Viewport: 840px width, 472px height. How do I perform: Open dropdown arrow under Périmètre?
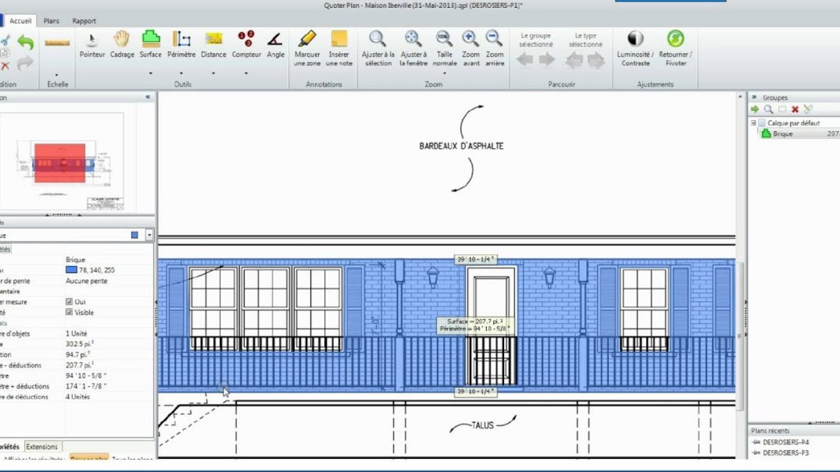tap(181, 73)
